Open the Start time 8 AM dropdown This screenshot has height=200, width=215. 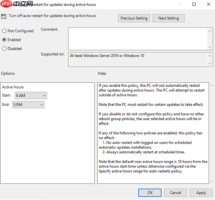pos(31,95)
